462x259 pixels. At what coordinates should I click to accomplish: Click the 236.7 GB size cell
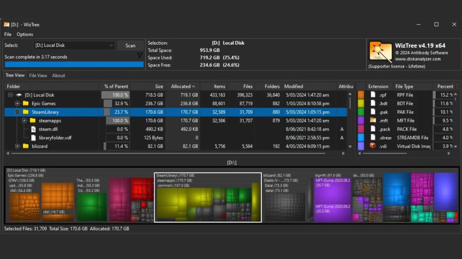click(x=155, y=104)
